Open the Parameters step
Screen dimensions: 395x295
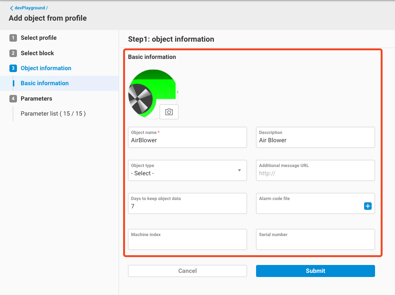pyautogui.click(x=36, y=99)
